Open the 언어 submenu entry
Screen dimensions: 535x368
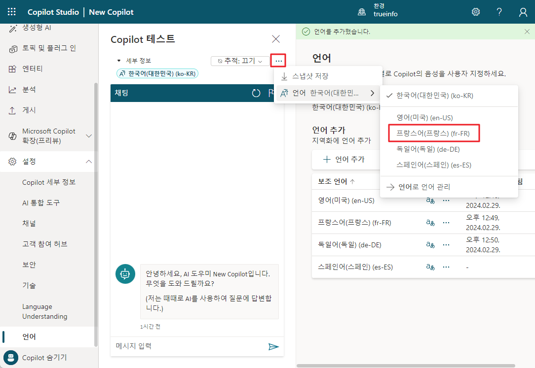point(328,93)
